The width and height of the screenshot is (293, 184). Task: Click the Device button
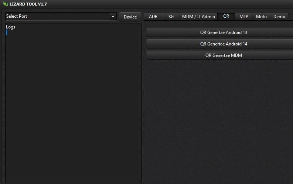point(130,17)
